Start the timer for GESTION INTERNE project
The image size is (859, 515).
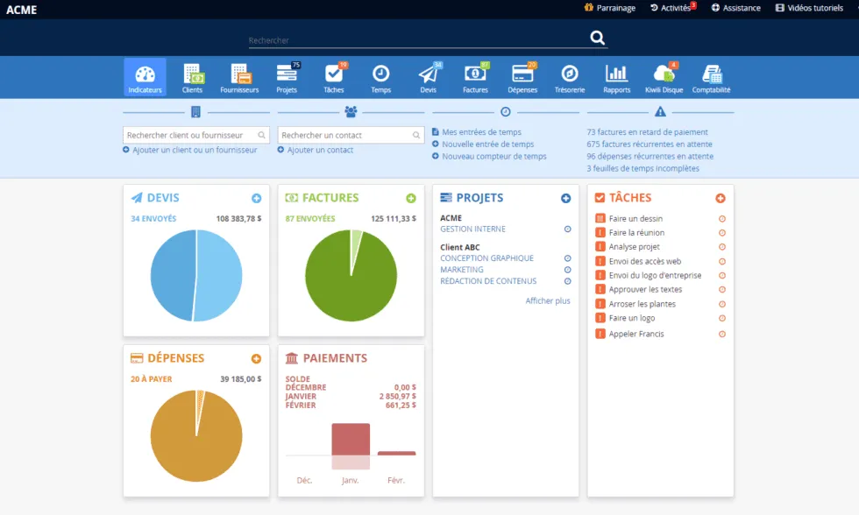coord(567,229)
